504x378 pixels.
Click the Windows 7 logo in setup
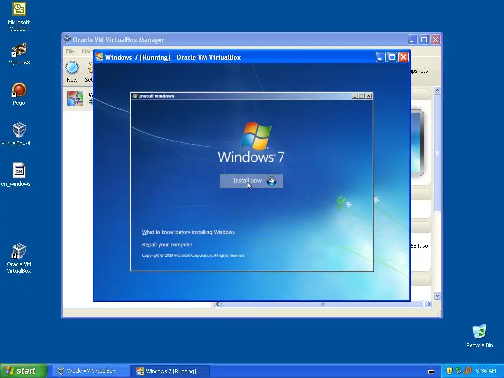pos(251,142)
